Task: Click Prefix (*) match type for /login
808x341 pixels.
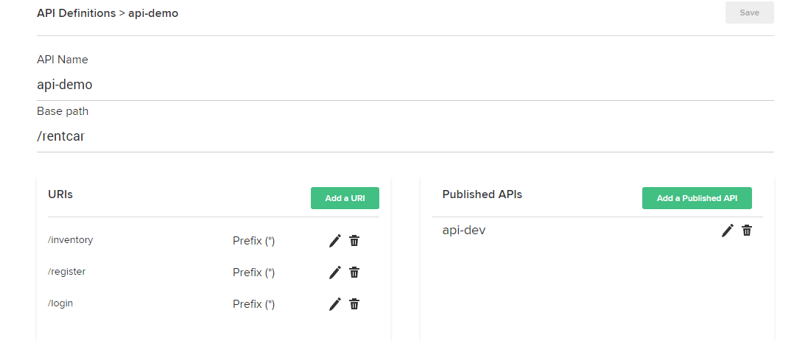Action: (253, 304)
